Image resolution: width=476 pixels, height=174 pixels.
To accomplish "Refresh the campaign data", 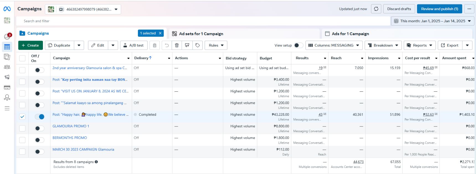I will [376, 9].
